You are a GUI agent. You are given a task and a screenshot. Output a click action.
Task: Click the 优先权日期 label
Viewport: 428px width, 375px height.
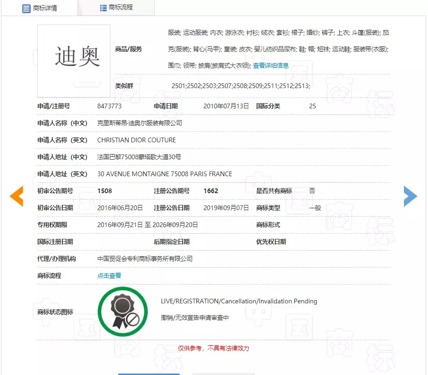click(271, 242)
